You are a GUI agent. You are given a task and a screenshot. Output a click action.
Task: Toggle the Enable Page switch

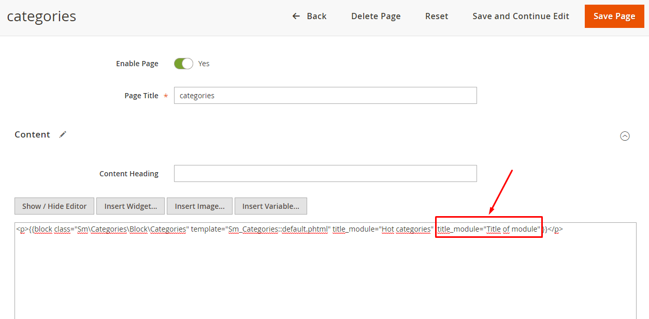coord(183,64)
